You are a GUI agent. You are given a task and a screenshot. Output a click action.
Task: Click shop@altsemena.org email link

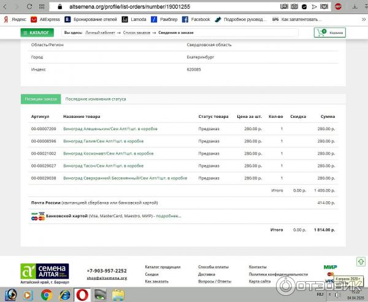coord(107,278)
